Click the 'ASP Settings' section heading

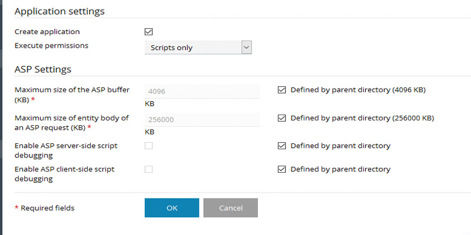[x=42, y=69]
